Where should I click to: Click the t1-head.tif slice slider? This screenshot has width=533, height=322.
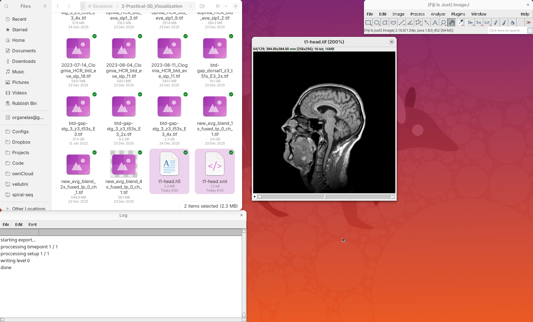tap(325, 197)
